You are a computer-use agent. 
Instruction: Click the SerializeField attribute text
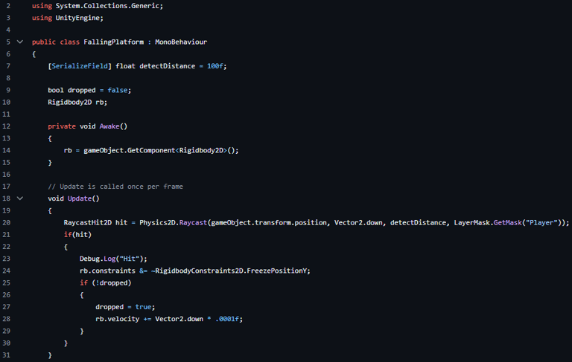[80, 66]
